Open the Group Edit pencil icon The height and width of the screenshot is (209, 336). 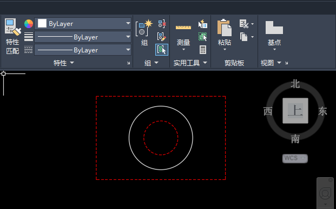[162, 37]
